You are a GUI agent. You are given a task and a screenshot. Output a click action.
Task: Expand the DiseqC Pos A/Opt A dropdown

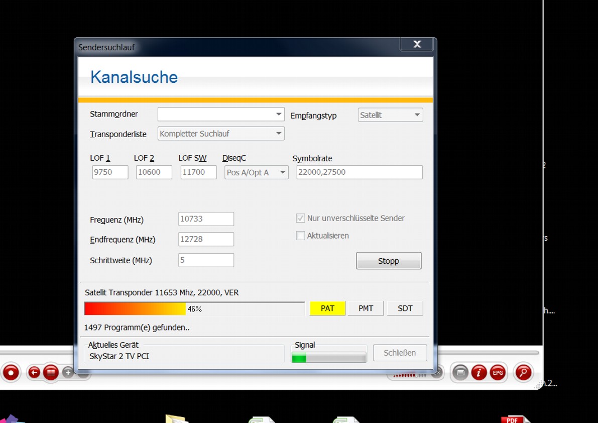282,172
